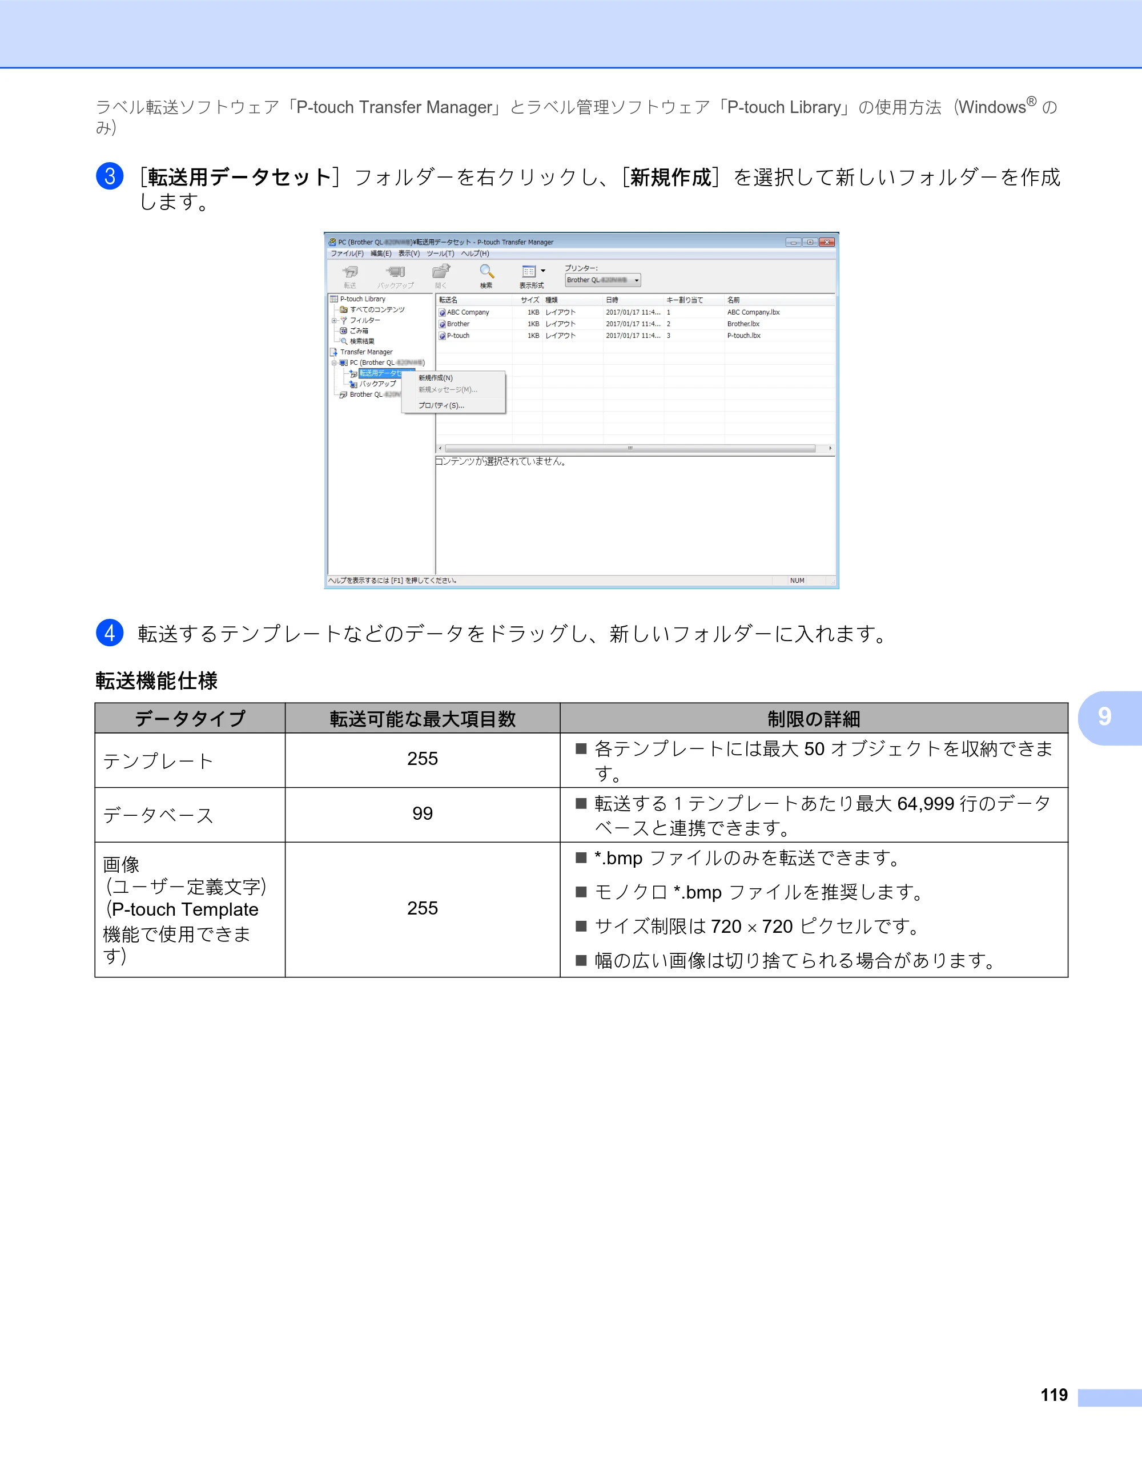The width and height of the screenshot is (1142, 1474).
Task: Click the ABC Company.lbx name cell
Action: [753, 312]
